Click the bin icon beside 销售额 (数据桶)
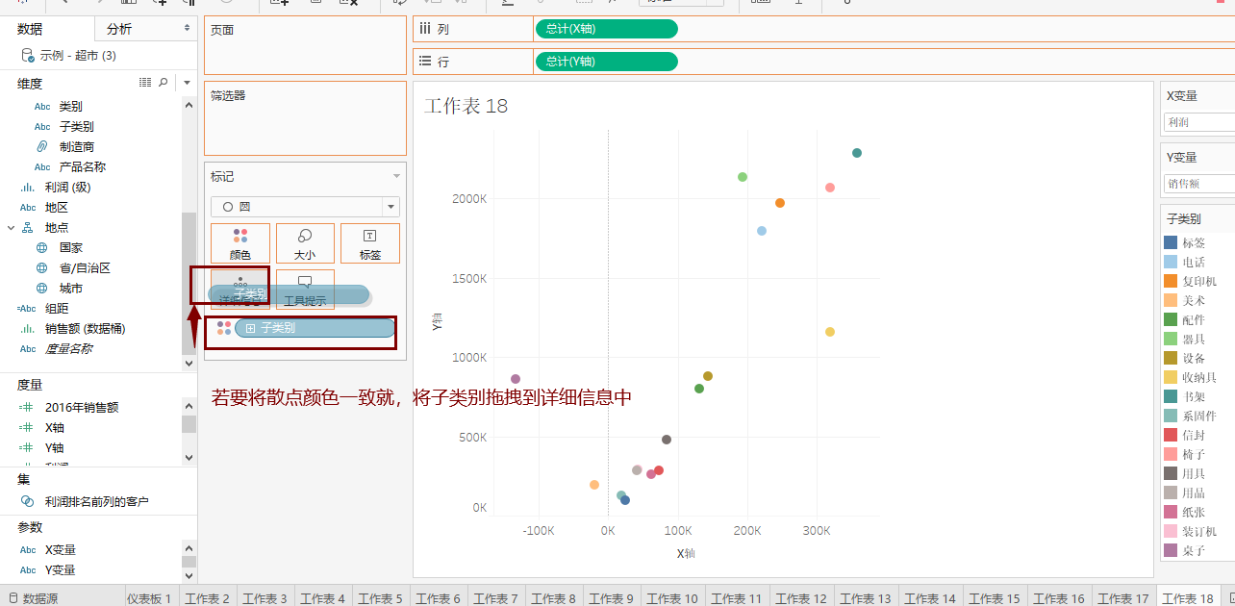 coord(28,328)
